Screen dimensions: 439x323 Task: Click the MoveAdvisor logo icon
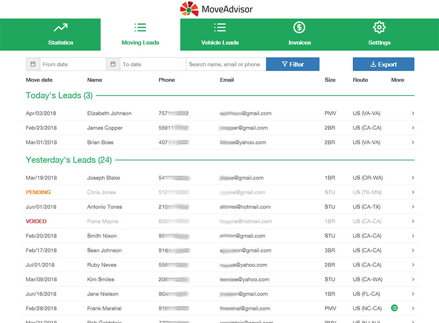(189, 9)
